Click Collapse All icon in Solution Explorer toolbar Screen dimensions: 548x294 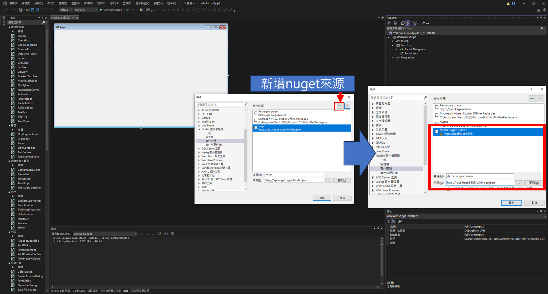pos(403,23)
